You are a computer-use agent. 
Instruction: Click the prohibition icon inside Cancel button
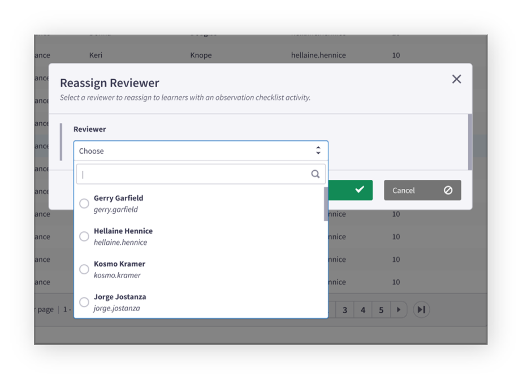[x=449, y=190]
